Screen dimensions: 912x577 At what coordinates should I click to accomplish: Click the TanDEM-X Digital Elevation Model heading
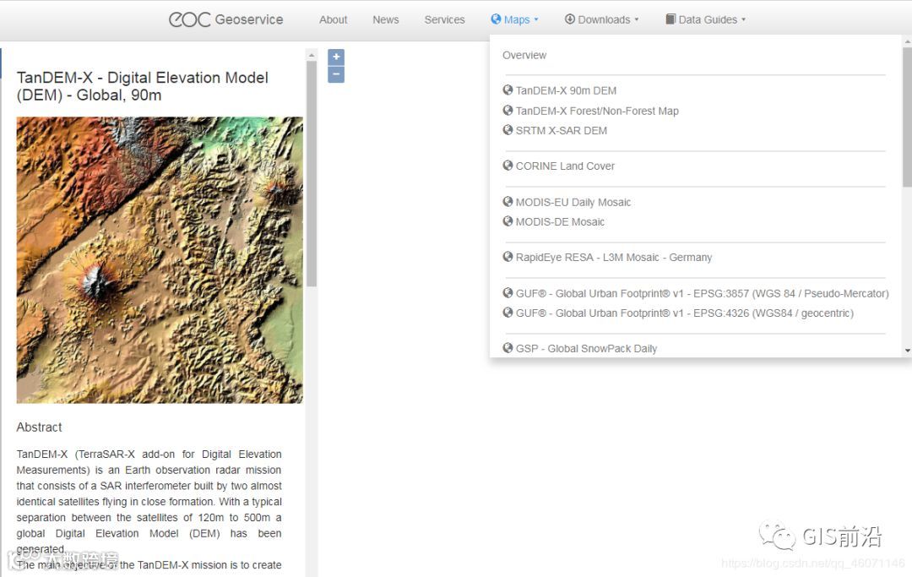(x=143, y=86)
